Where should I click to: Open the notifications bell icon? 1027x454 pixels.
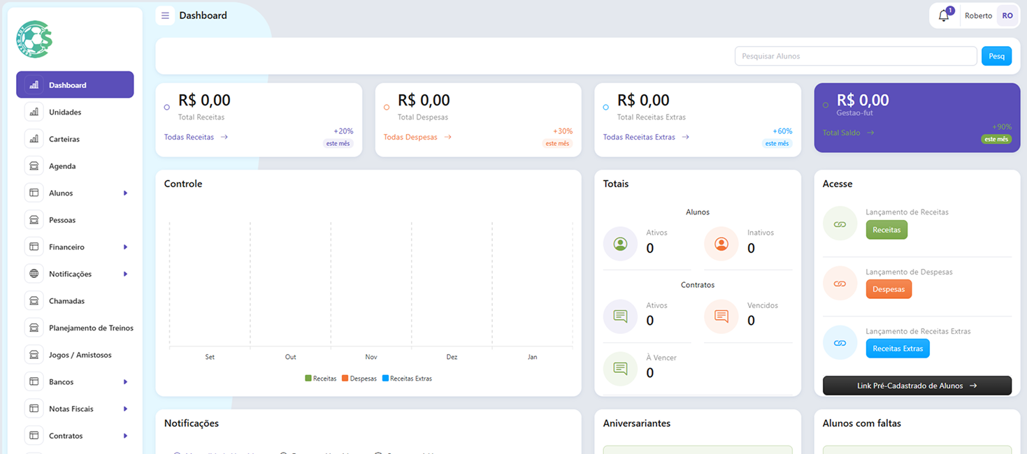click(x=944, y=16)
